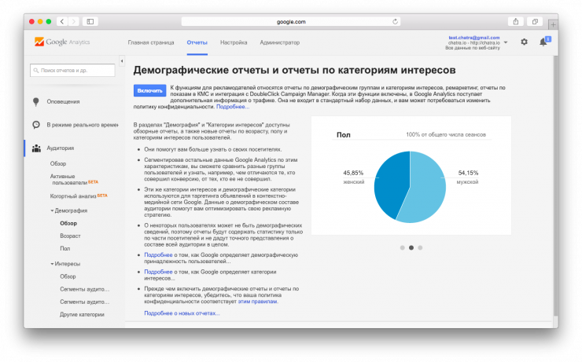Open the Возраст report
582x362 pixels.
(70, 236)
